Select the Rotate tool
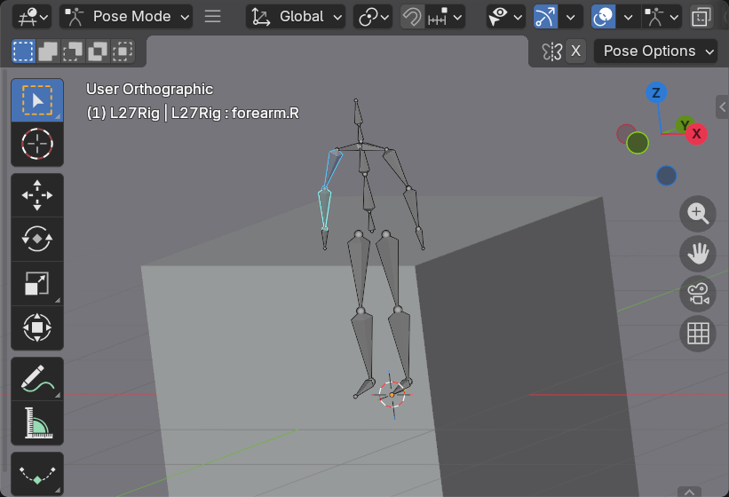This screenshot has width=729, height=497. 37,240
